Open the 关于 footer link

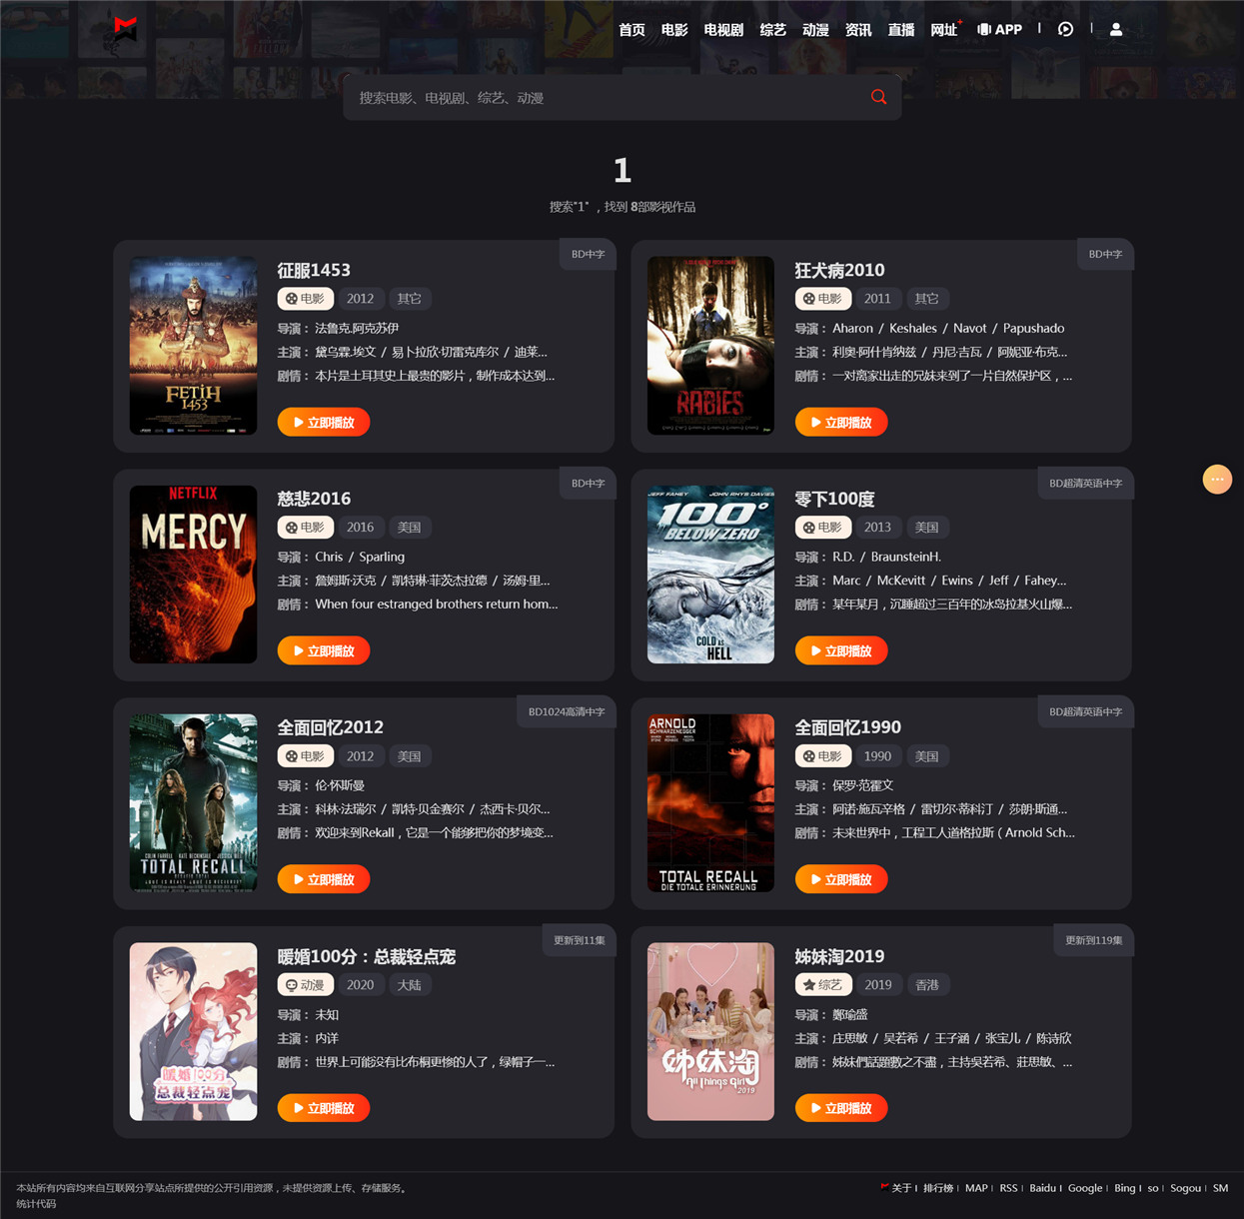coord(901,1188)
